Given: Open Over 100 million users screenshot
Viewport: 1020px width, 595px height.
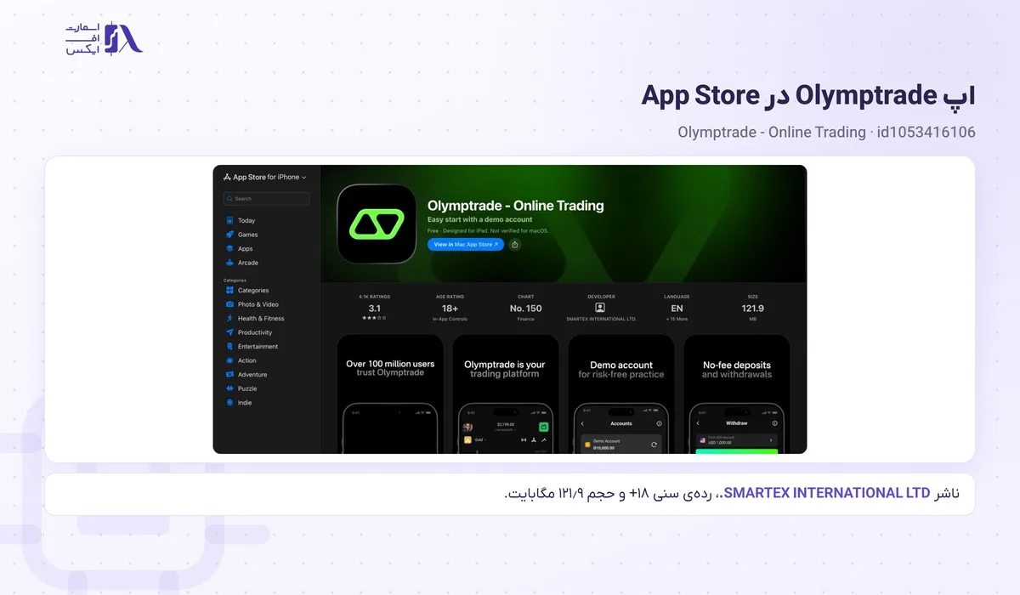Looking at the screenshot, I should (x=390, y=394).
